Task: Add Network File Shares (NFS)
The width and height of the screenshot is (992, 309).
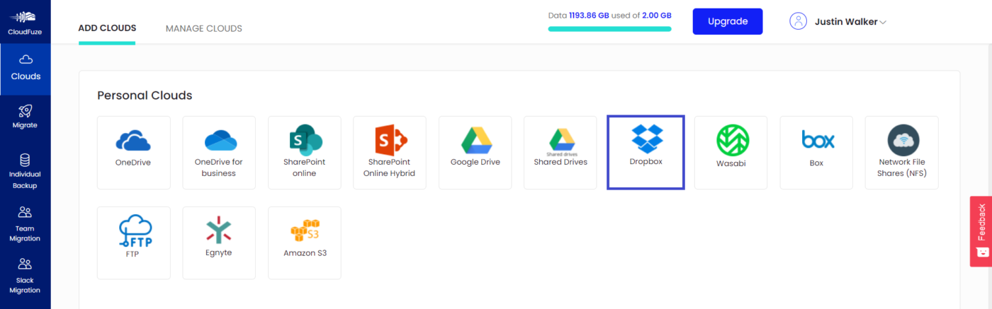Action: pyautogui.click(x=901, y=153)
